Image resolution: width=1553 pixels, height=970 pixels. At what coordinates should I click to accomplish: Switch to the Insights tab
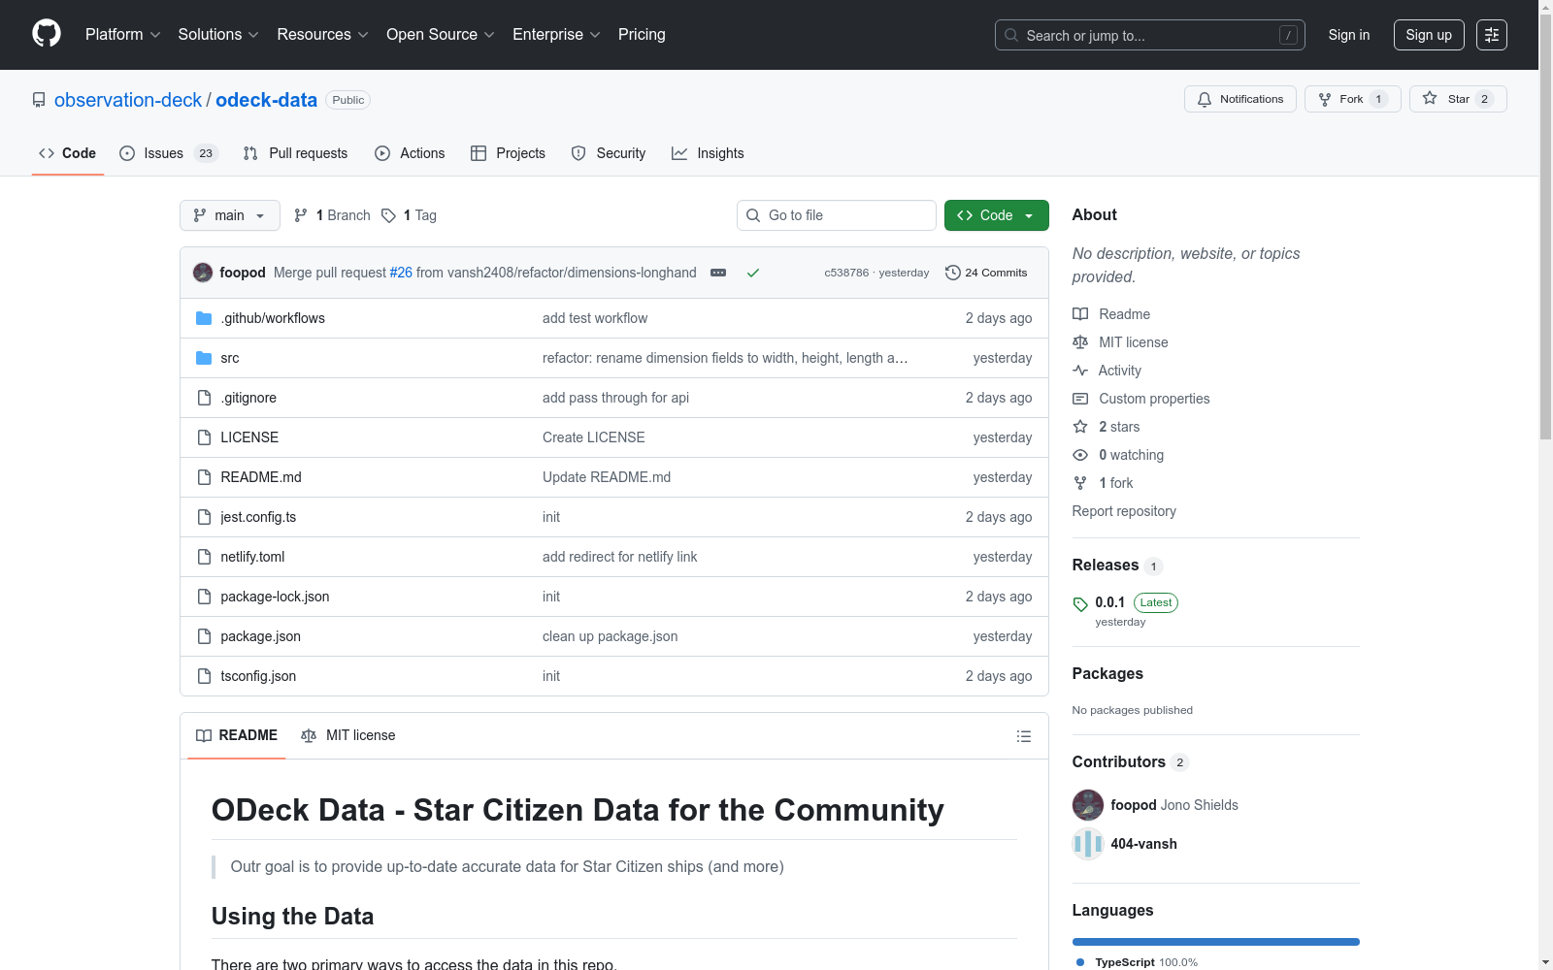coord(708,153)
